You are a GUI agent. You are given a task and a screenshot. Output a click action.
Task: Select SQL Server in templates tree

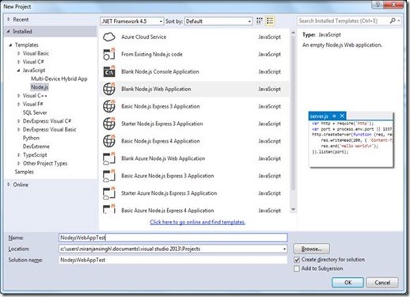35,112
